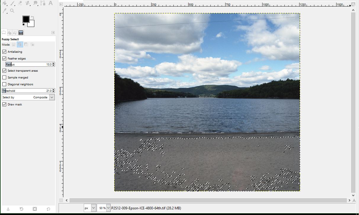Switch to Images tab with thumbnail
The image size is (359, 215).
point(21,33)
